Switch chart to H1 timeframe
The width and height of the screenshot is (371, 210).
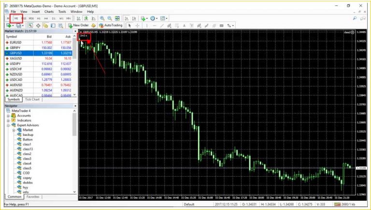click(x=39, y=18)
